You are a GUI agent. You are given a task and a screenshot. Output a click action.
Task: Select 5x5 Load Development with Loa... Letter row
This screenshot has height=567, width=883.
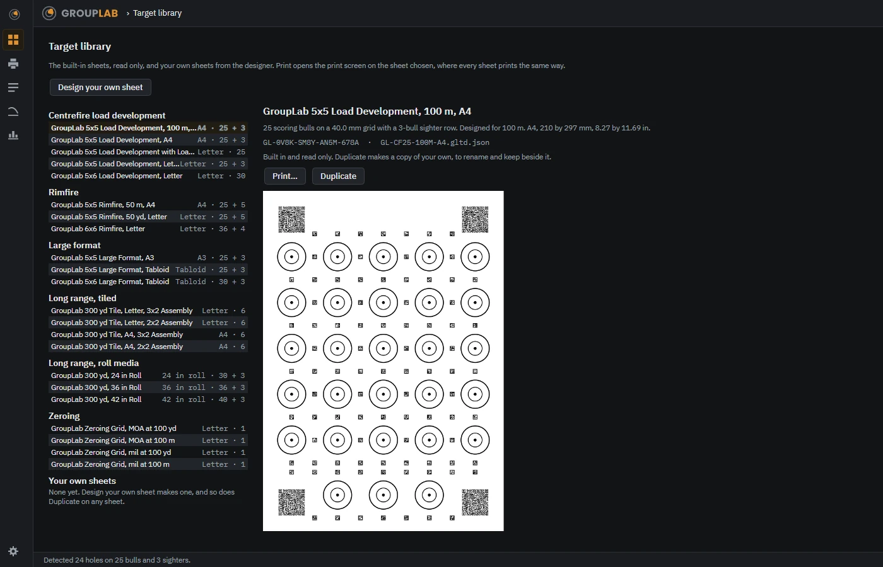coord(148,152)
